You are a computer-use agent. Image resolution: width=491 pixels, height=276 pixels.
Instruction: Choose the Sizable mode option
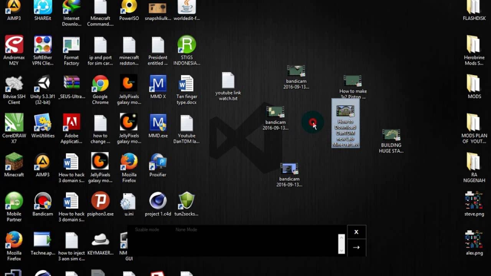click(x=147, y=230)
